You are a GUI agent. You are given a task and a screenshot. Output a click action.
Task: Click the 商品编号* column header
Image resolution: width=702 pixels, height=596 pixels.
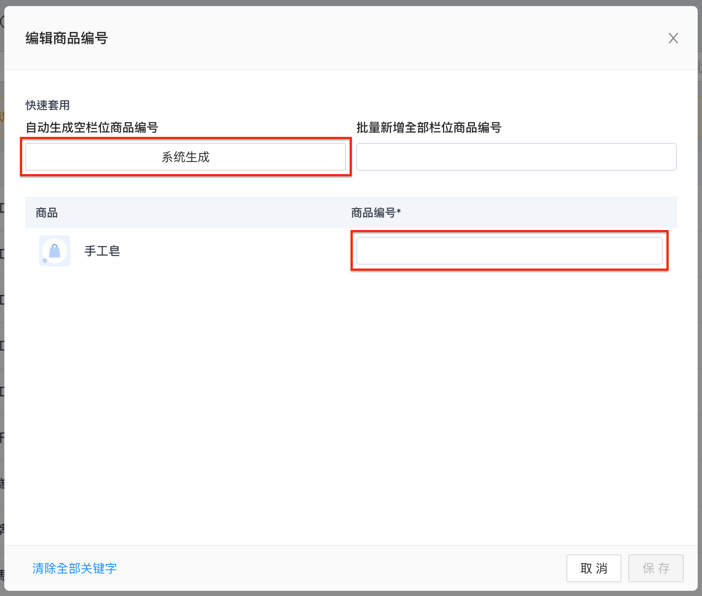tap(376, 213)
